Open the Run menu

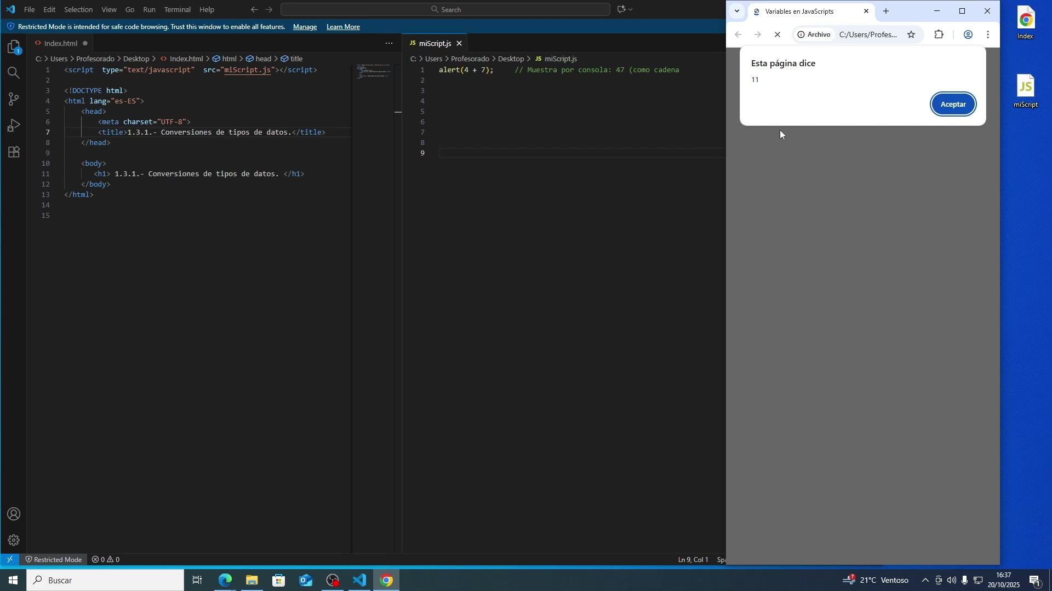149,9
